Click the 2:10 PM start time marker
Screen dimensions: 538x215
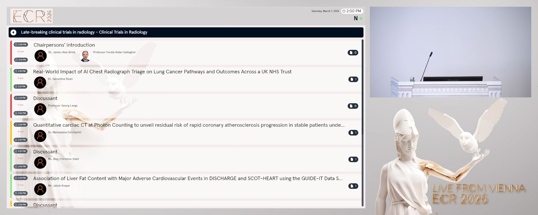pyautogui.click(x=21, y=71)
